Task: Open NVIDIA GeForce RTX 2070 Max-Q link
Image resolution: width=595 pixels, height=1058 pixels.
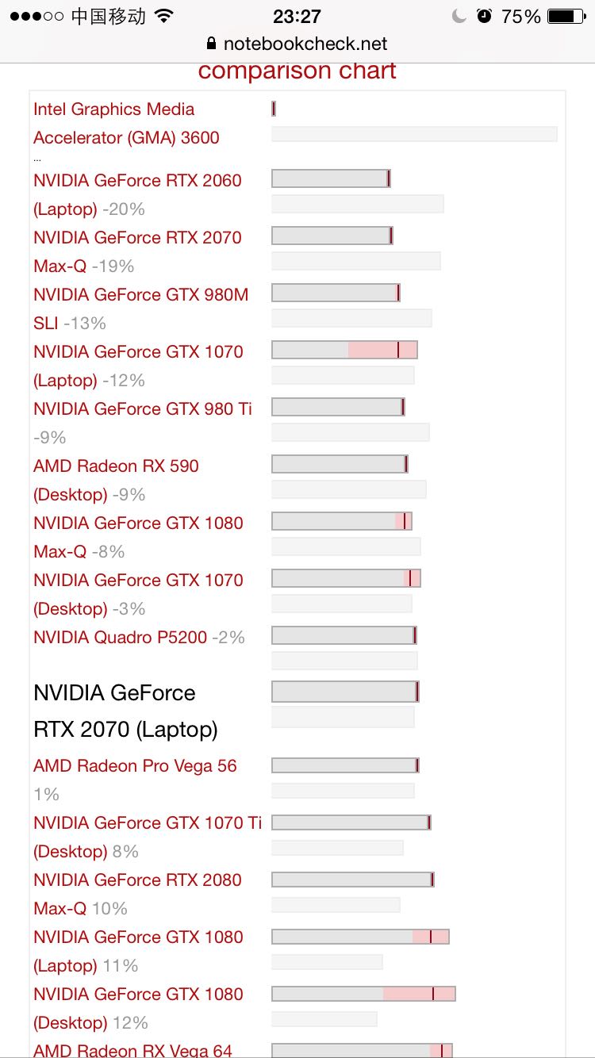Action: tap(137, 238)
